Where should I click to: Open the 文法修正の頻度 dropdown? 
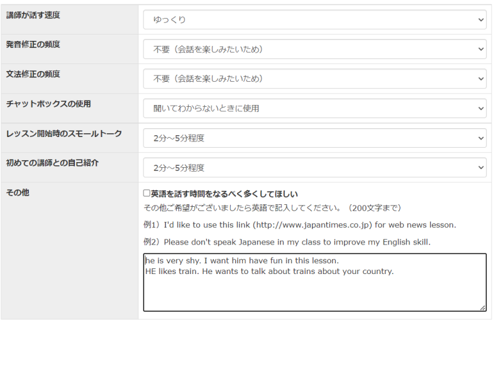(x=314, y=79)
